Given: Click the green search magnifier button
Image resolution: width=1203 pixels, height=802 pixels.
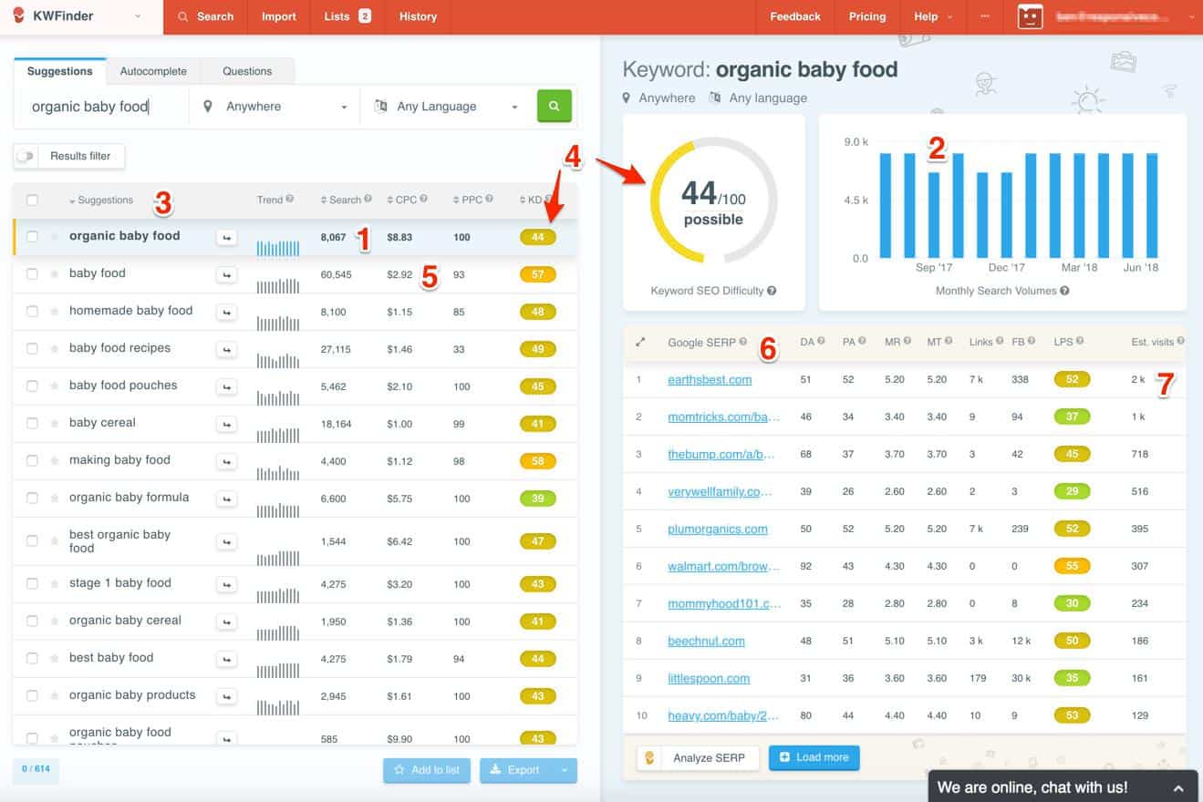Looking at the screenshot, I should point(555,106).
